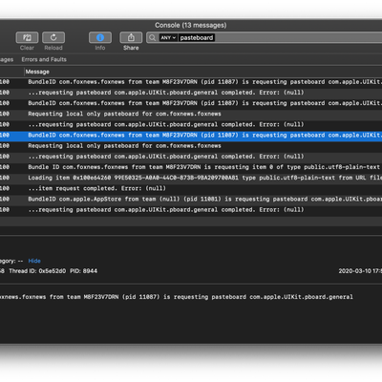382x382 pixels.
Task: Click the Reload toolbar icon
Action: (53, 37)
